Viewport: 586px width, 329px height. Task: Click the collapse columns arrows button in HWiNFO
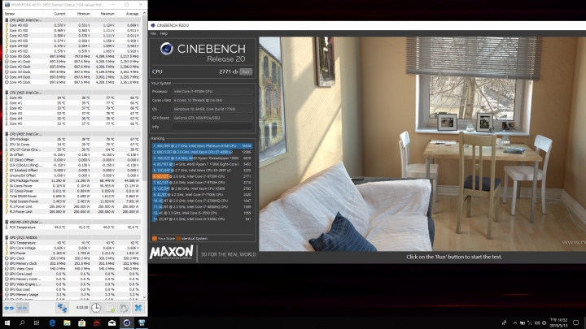23,308
